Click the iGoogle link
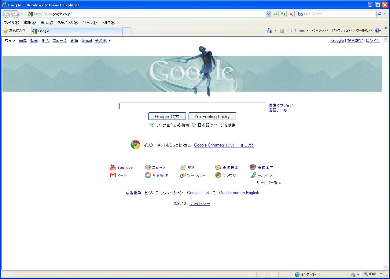Image resolution: width=390 pixels, height=279 pixels. pos(337,41)
